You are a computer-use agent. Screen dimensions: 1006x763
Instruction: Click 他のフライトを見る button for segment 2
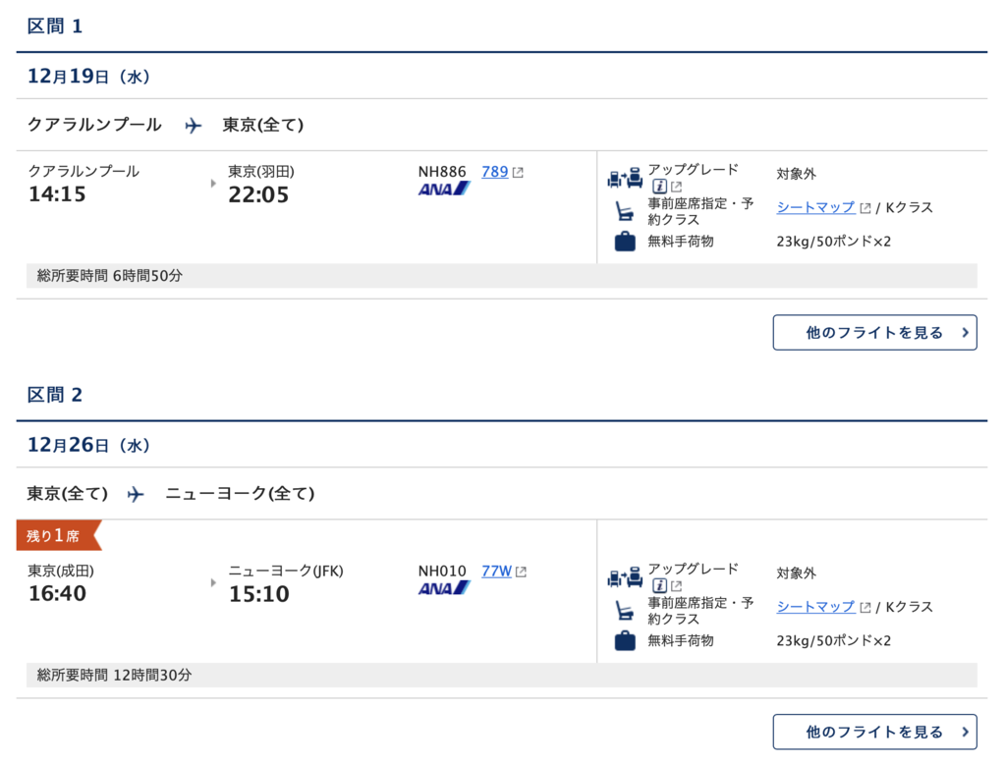pos(874,732)
